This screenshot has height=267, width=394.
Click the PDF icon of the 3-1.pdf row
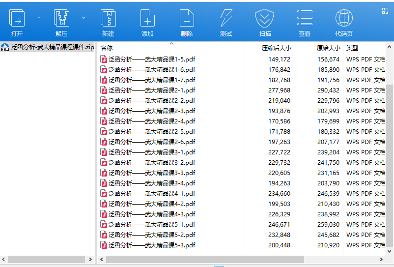104,152
